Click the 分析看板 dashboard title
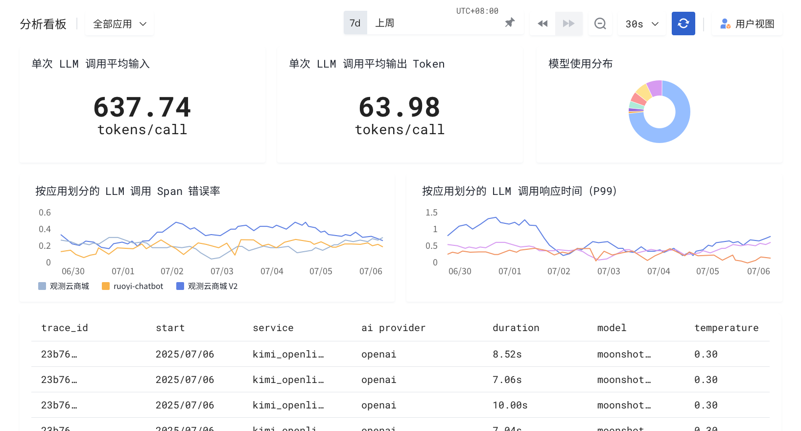801x431 pixels. coord(43,24)
